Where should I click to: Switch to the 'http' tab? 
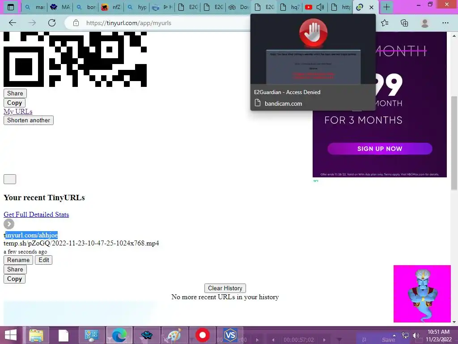[340, 7]
